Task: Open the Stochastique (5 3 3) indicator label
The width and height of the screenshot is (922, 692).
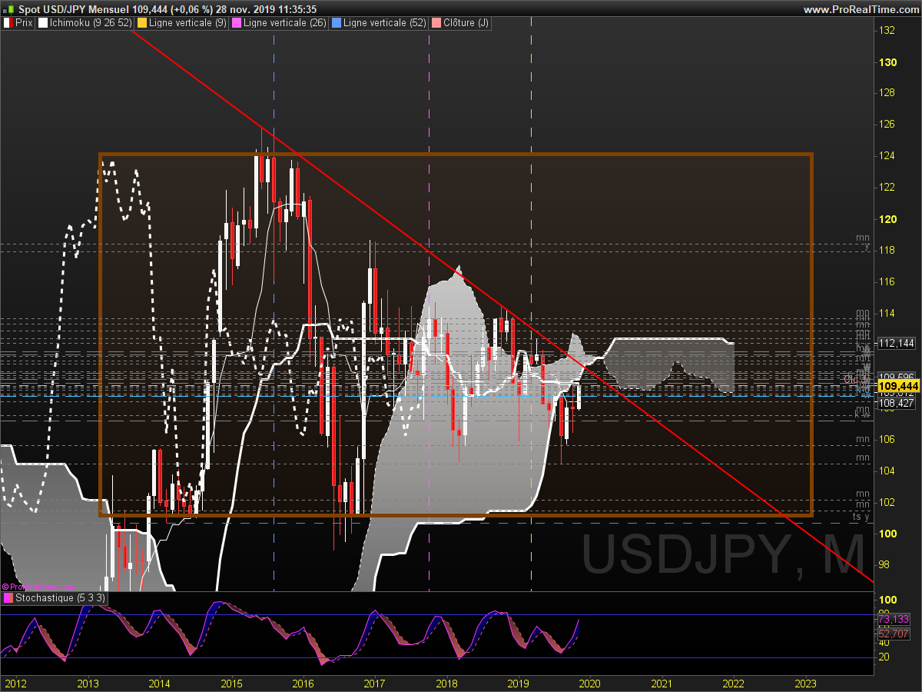Action: pyautogui.click(x=60, y=597)
